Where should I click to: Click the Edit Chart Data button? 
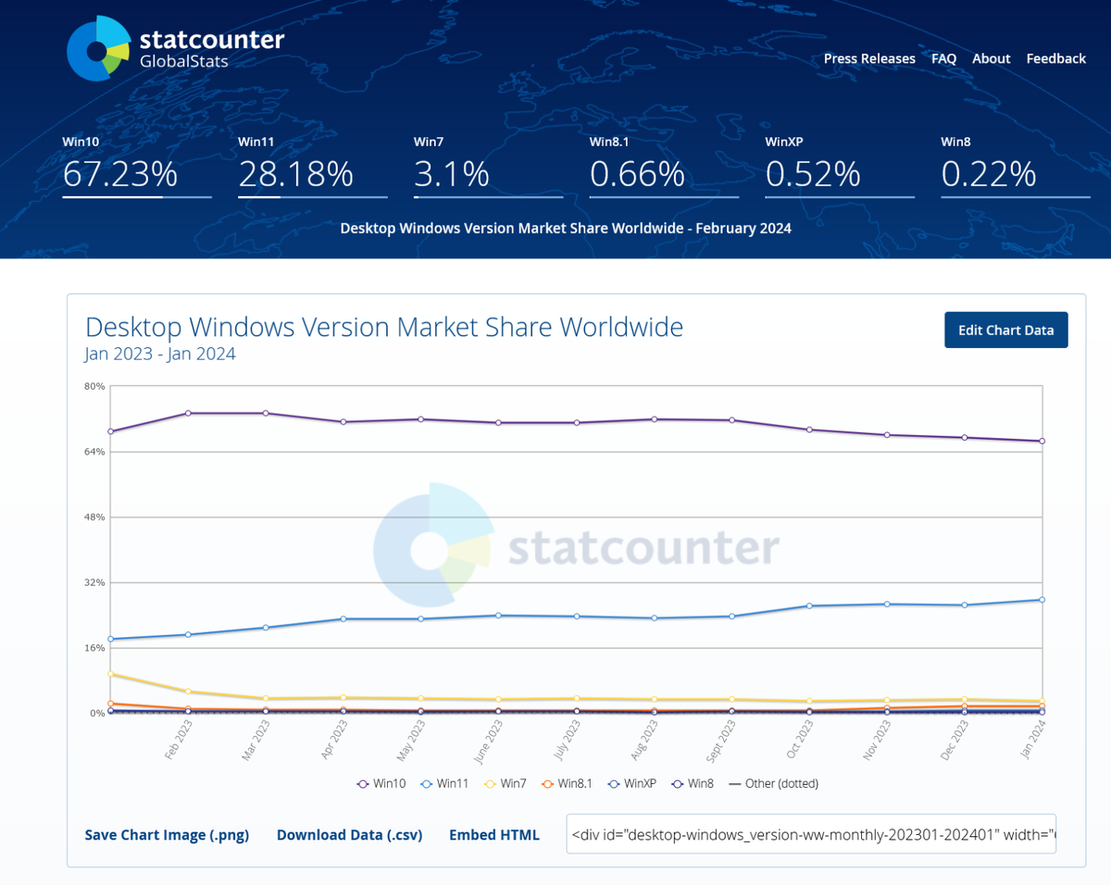(1005, 330)
